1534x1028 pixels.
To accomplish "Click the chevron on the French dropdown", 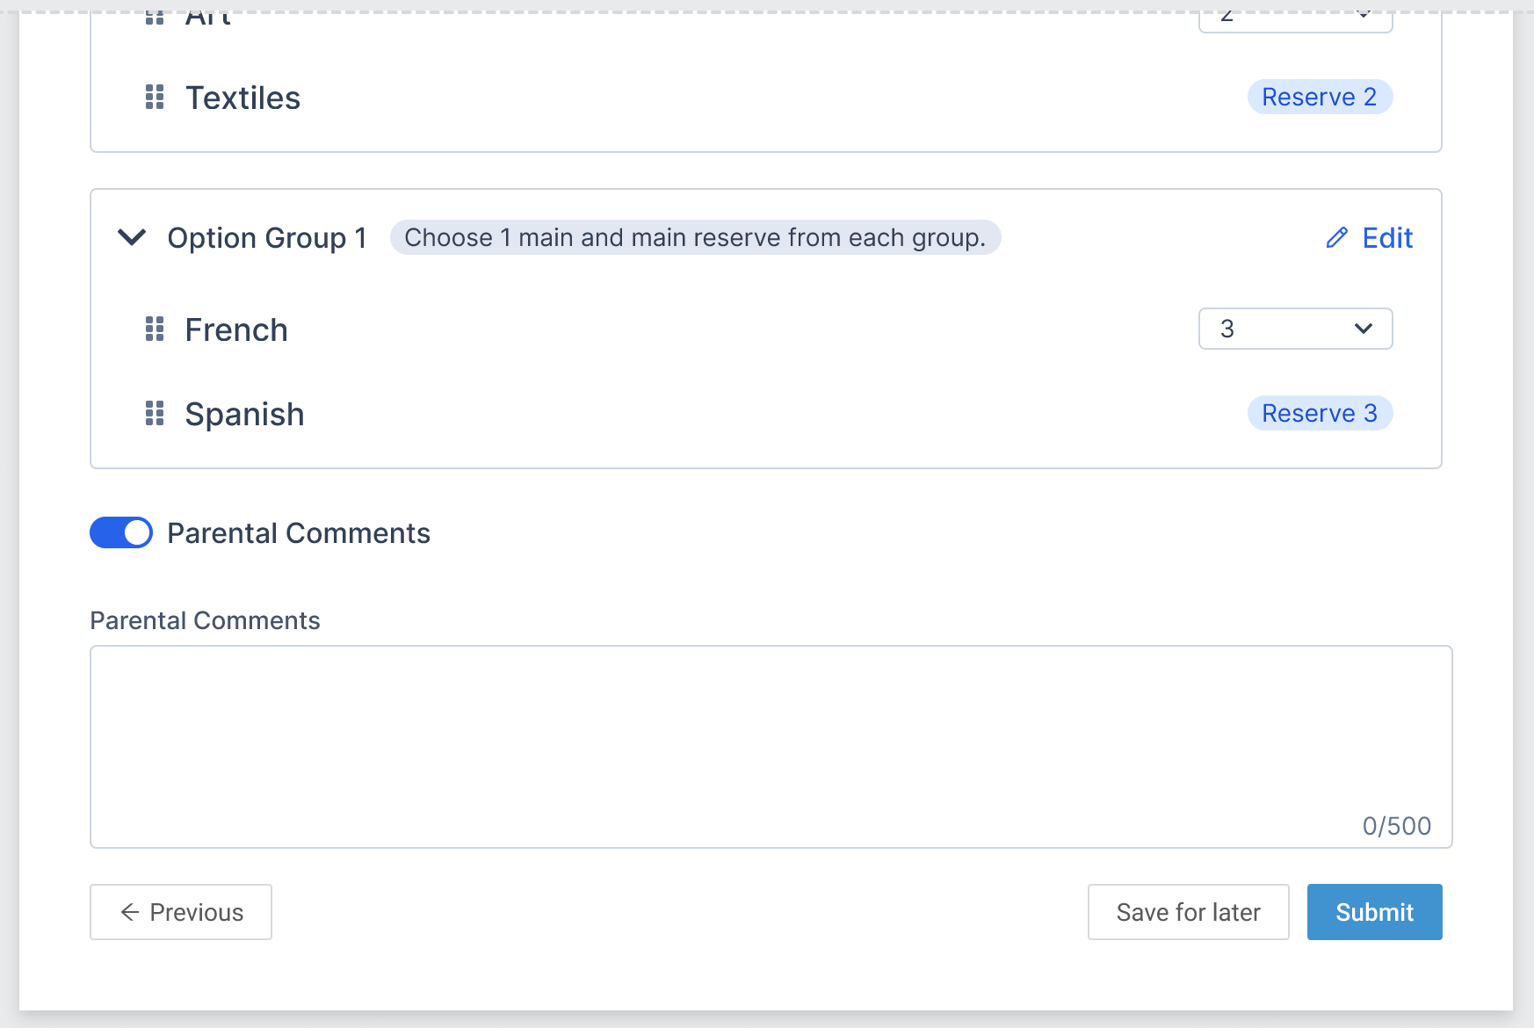I will (1363, 329).
